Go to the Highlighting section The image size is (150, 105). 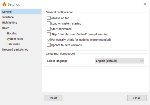click(x=10, y=22)
